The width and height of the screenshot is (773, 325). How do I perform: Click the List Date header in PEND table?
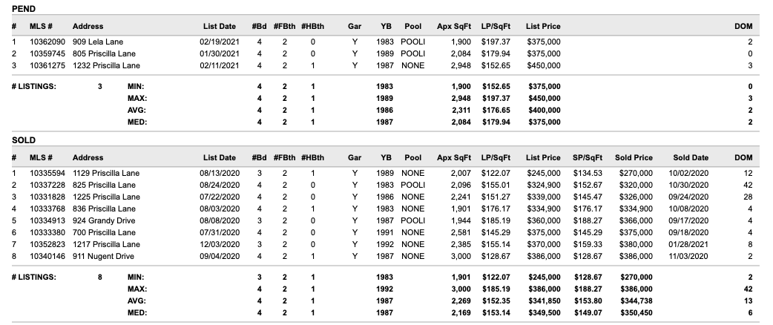[x=220, y=26]
